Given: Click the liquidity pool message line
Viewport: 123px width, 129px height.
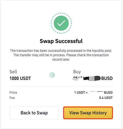Looking at the screenshot, I should point(61,51).
